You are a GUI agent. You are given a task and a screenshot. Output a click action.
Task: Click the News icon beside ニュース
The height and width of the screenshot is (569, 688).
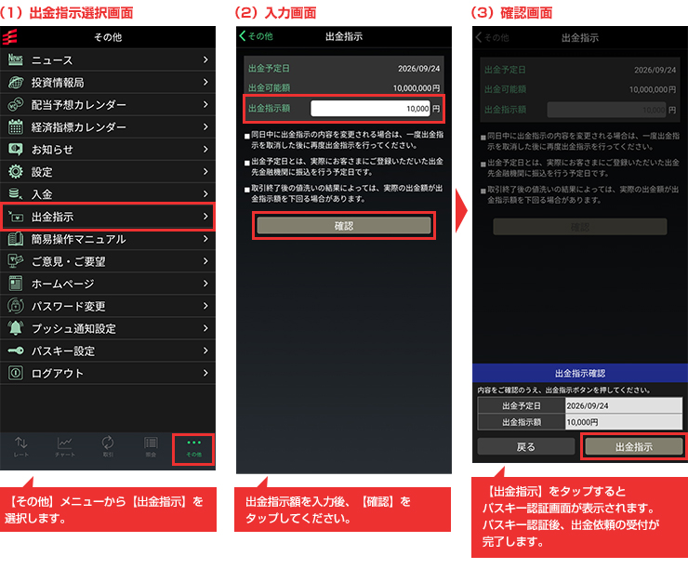pyautogui.click(x=16, y=60)
